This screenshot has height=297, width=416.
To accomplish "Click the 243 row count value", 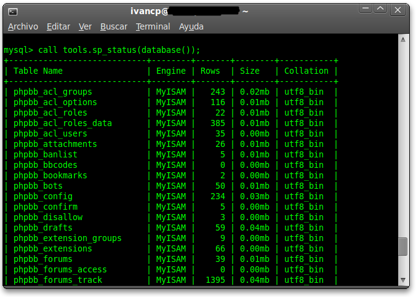I will 218,92.
